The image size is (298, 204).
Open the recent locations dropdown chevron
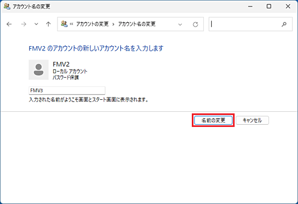[36, 24]
